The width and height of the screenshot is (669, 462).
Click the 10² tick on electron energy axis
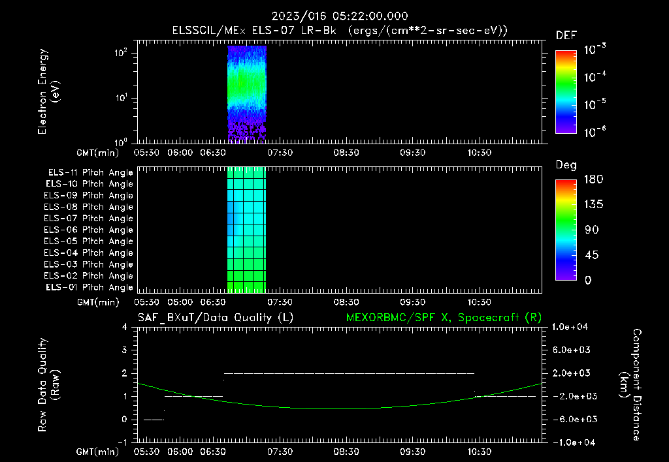click(x=121, y=53)
